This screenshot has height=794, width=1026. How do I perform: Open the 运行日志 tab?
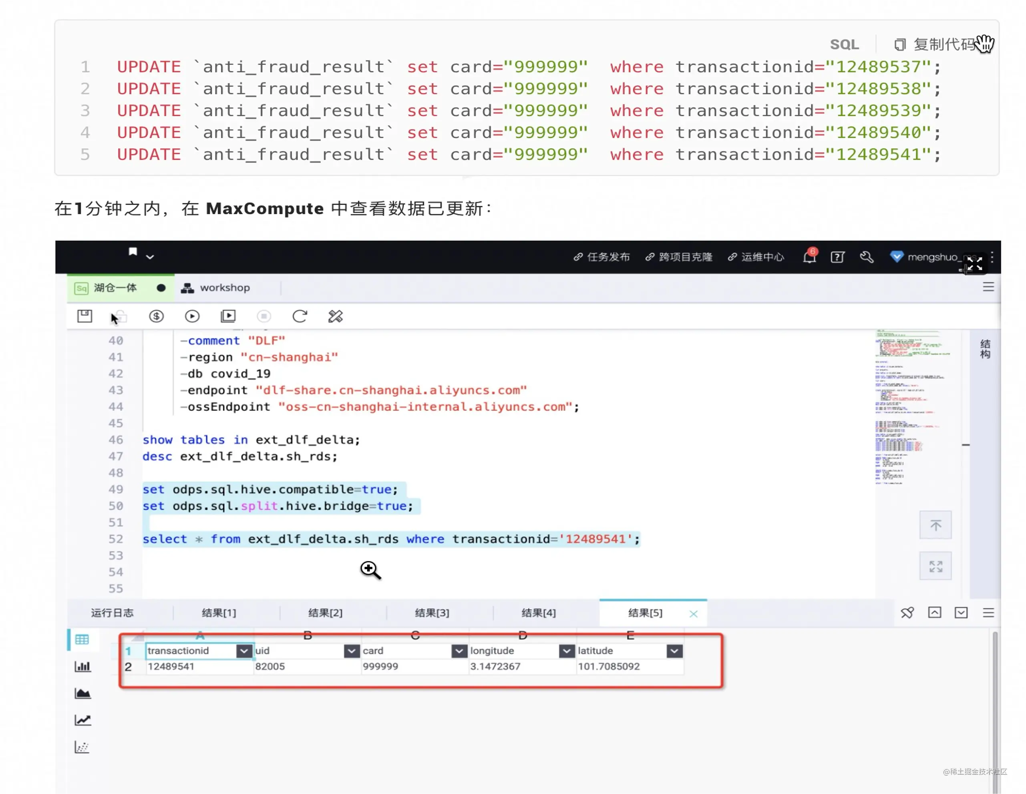click(x=112, y=613)
